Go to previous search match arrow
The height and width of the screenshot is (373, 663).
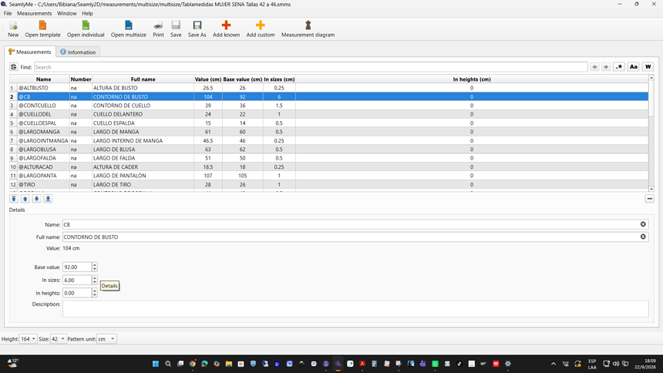[594, 67]
